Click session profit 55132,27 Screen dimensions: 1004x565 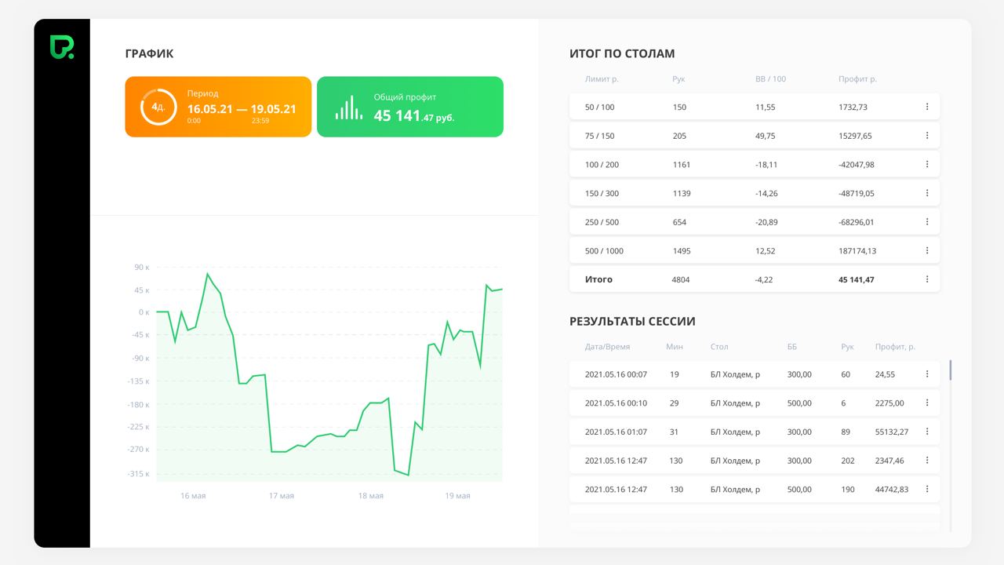coord(892,432)
